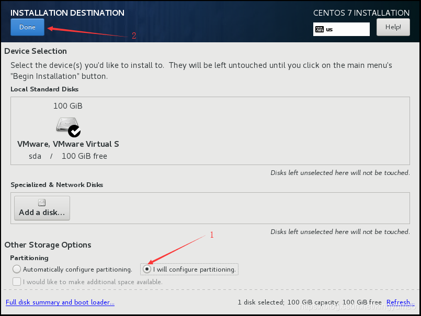Select Automatically configure partitioning radio

click(17, 269)
